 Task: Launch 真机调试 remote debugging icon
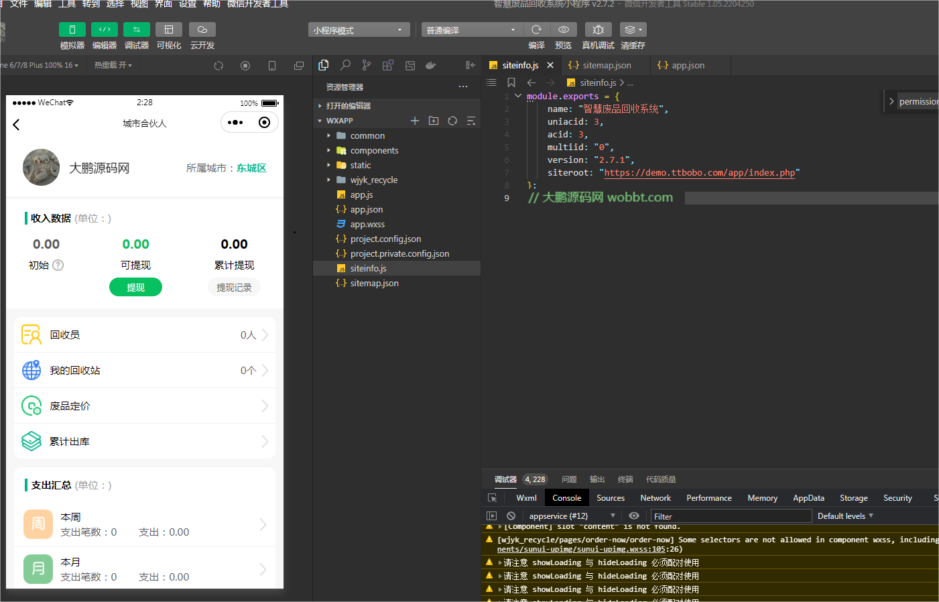tap(598, 29)
